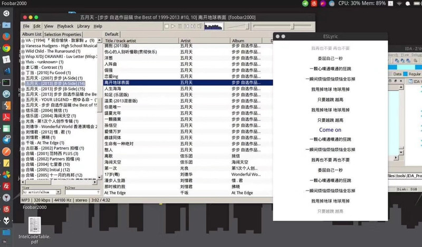The image size is (422, 247).
Task: Skip to the next track
Action: [193, 26]
